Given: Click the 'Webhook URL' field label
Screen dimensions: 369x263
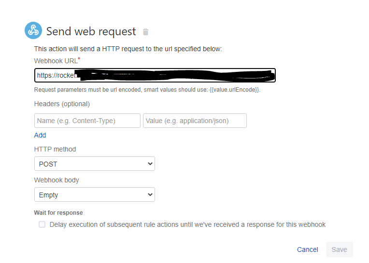Looking at the screenshot, I should click(56, 61).
